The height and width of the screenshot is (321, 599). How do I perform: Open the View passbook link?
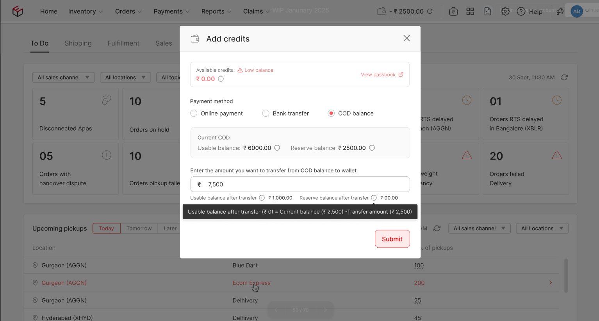point(382,74)
